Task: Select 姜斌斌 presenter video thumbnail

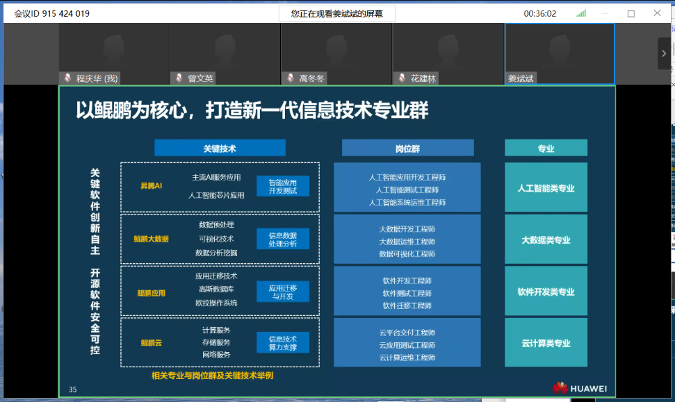Action: point(560,54)
